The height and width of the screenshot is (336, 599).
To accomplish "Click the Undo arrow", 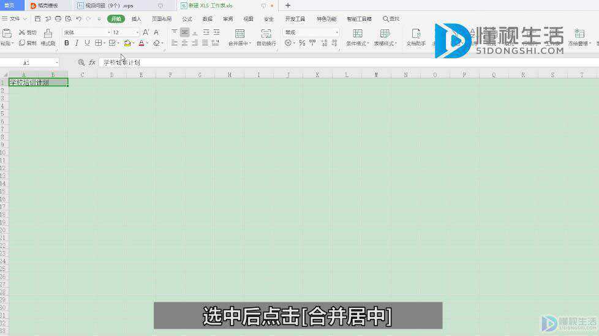I will 78,19.
